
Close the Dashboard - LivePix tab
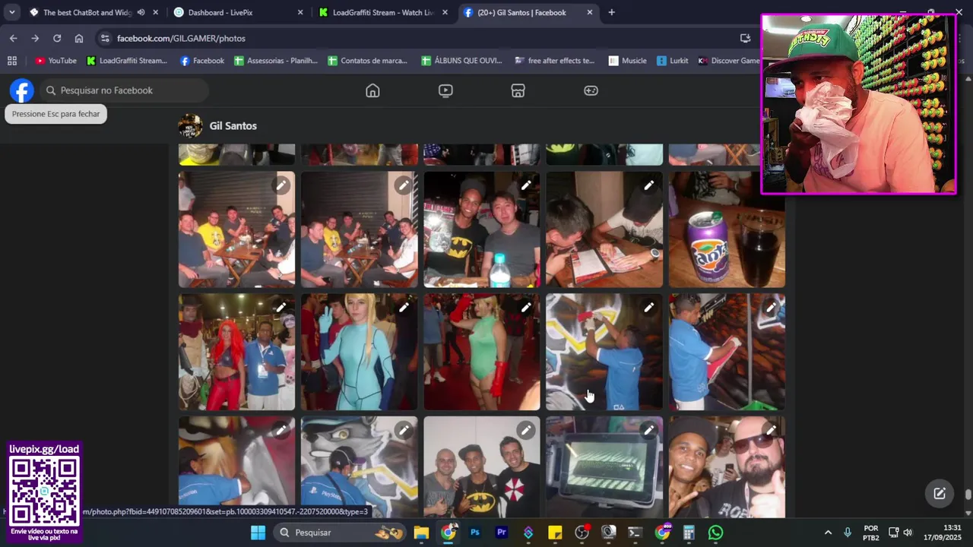coord(300,12)
